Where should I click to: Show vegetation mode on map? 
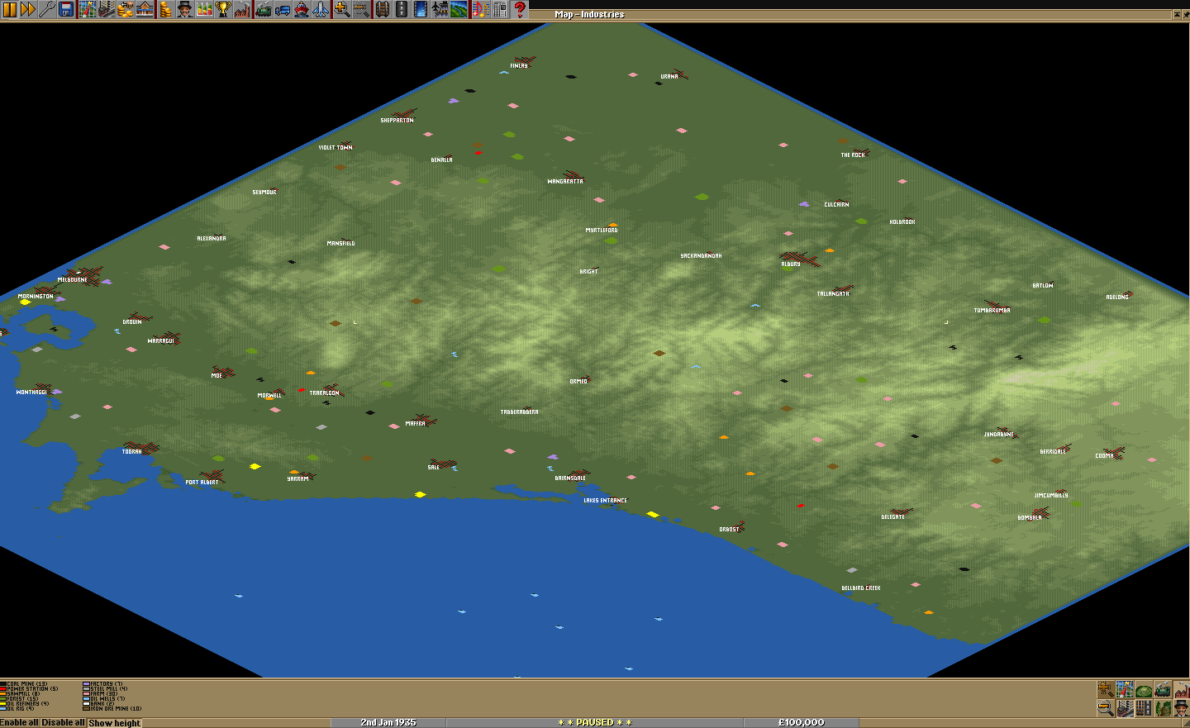[x=1163, y=708]
